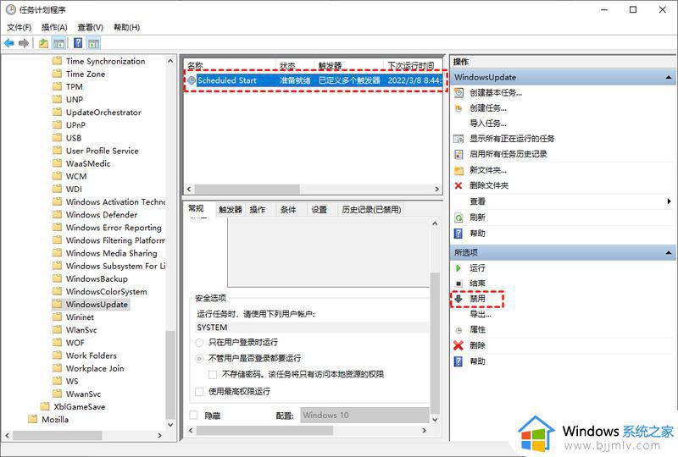Viewport: 678px width, 457px height.
Task: Sort by the 名称 column header
Action: tap(231, 66)
